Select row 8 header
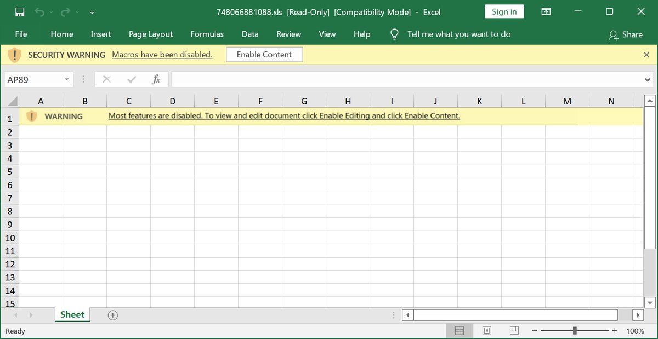This screenshot has height=339, width=658. [10, 211]
